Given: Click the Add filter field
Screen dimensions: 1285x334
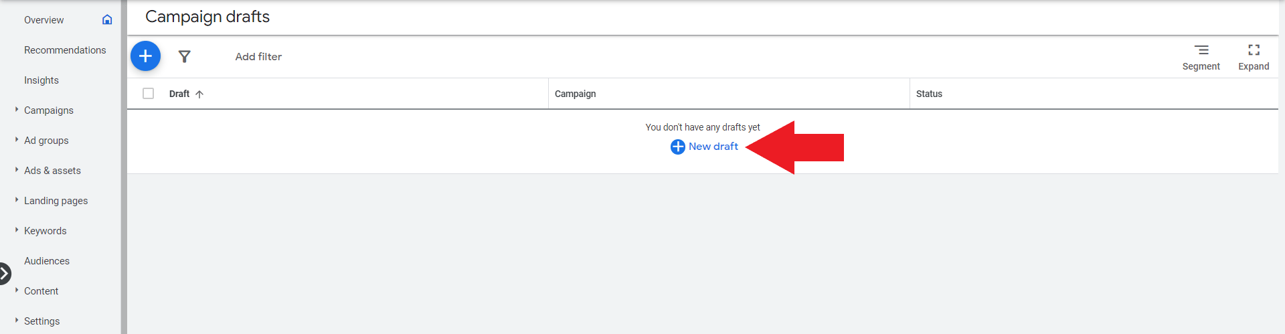Looking at the screenshot, I should [x=258, y=57].
